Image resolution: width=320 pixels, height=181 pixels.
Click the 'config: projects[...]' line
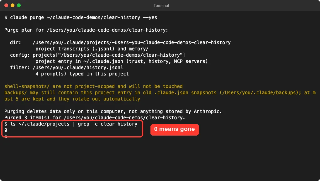97,55
